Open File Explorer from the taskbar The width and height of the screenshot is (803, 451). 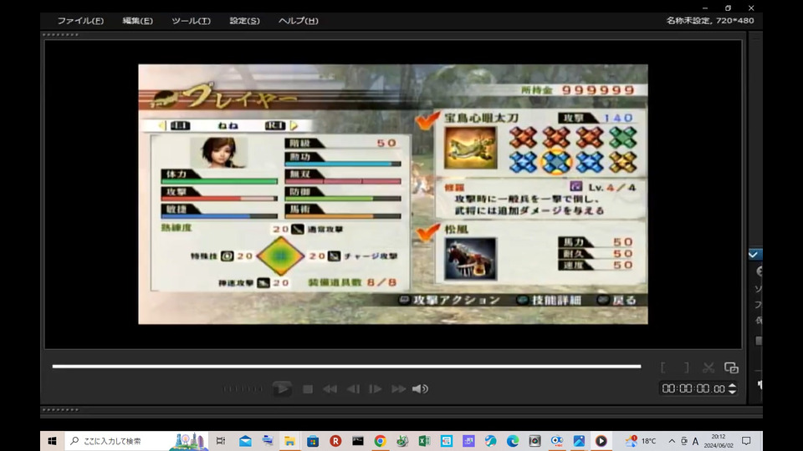pyautogui.click(x=290, y=441)
